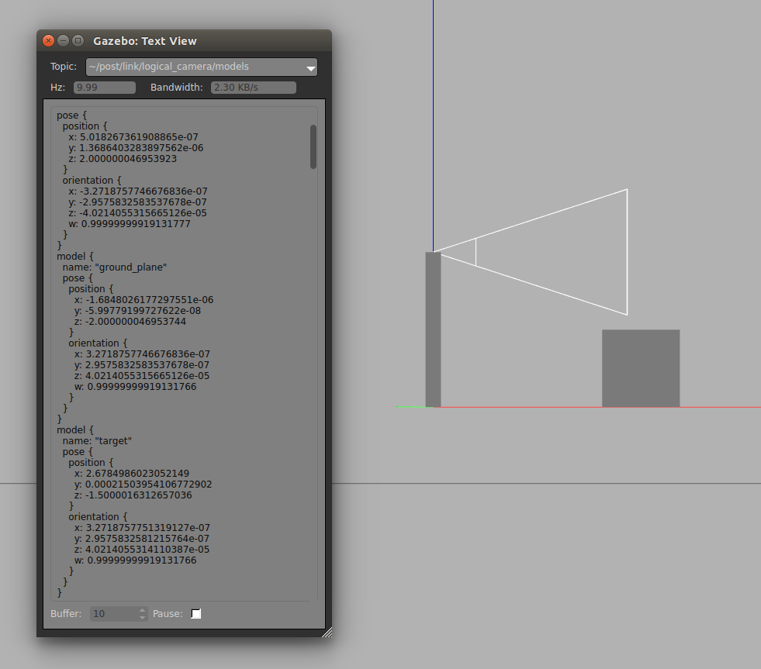Click the orange close icon

(x=47, y=40)
